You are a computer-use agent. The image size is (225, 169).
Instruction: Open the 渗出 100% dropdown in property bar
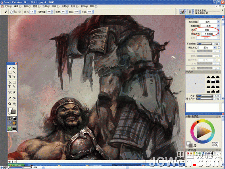79,12
